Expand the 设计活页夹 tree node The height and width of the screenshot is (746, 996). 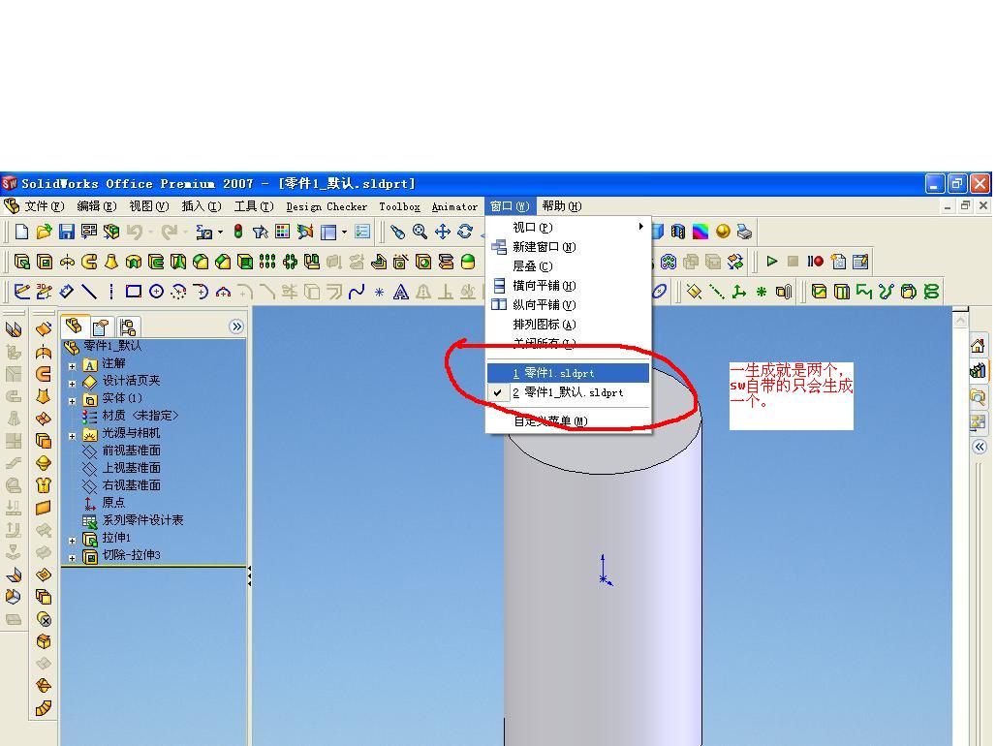(72, 384)
